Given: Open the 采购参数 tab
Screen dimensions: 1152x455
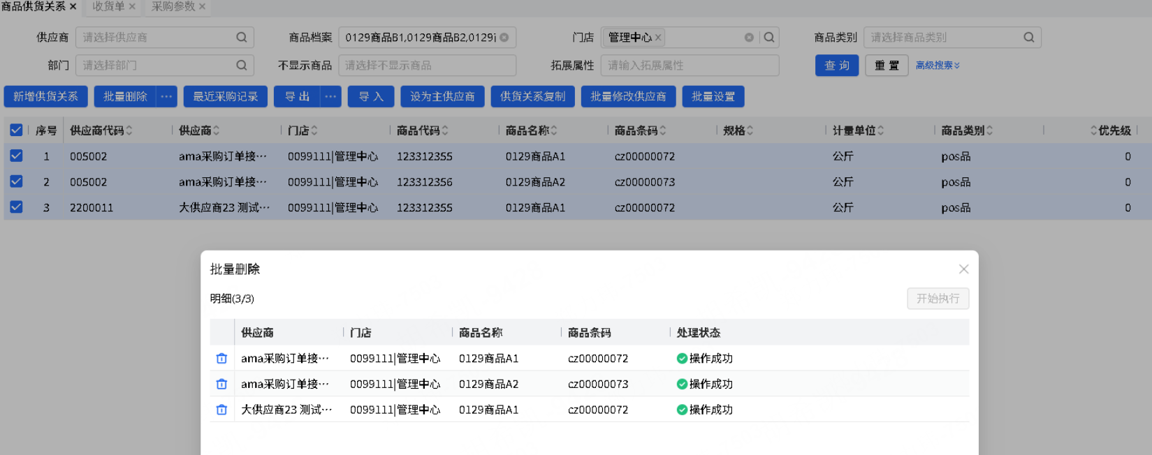Looking at the screenshot, I should pos(173,6).
